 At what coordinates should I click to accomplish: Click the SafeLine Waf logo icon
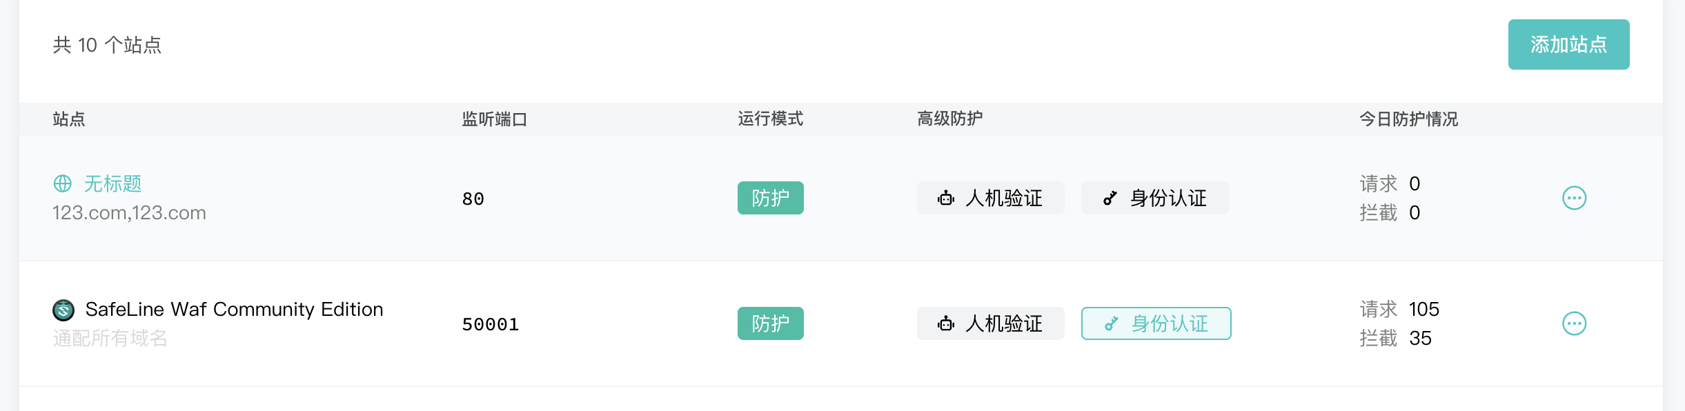click(63, 310)
